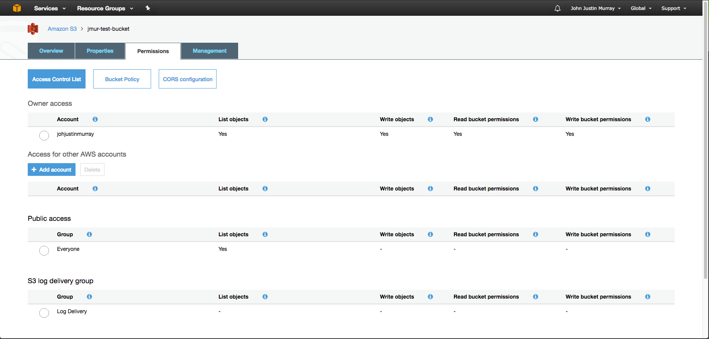The image size is (709, 339).
Task: Show info for Read bucket permissions under Public access
Action: (536, 234)
